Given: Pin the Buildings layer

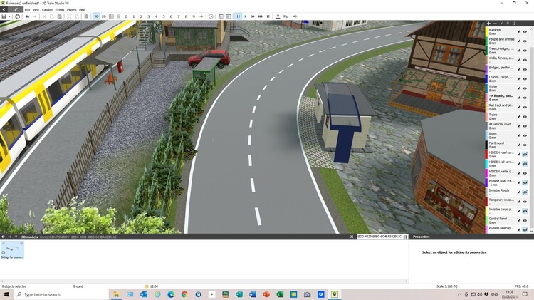Looking at the screenshot, I should point(519,31).
